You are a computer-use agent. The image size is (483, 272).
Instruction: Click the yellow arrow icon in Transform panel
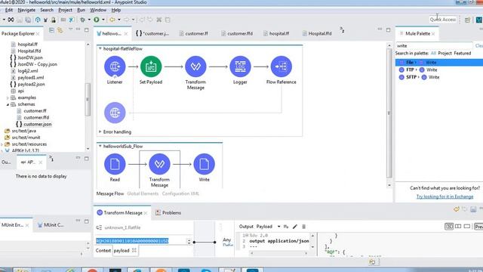click(457, 209)
